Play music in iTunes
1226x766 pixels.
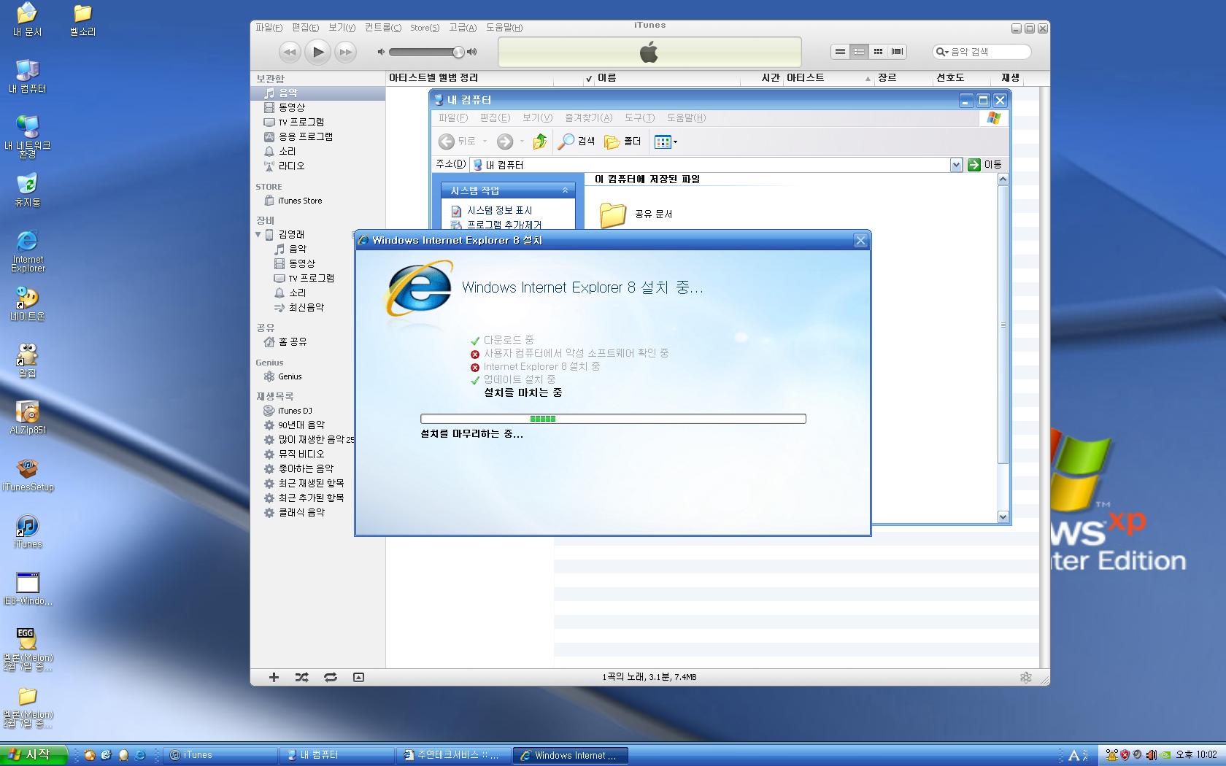(x=318, y=52)
